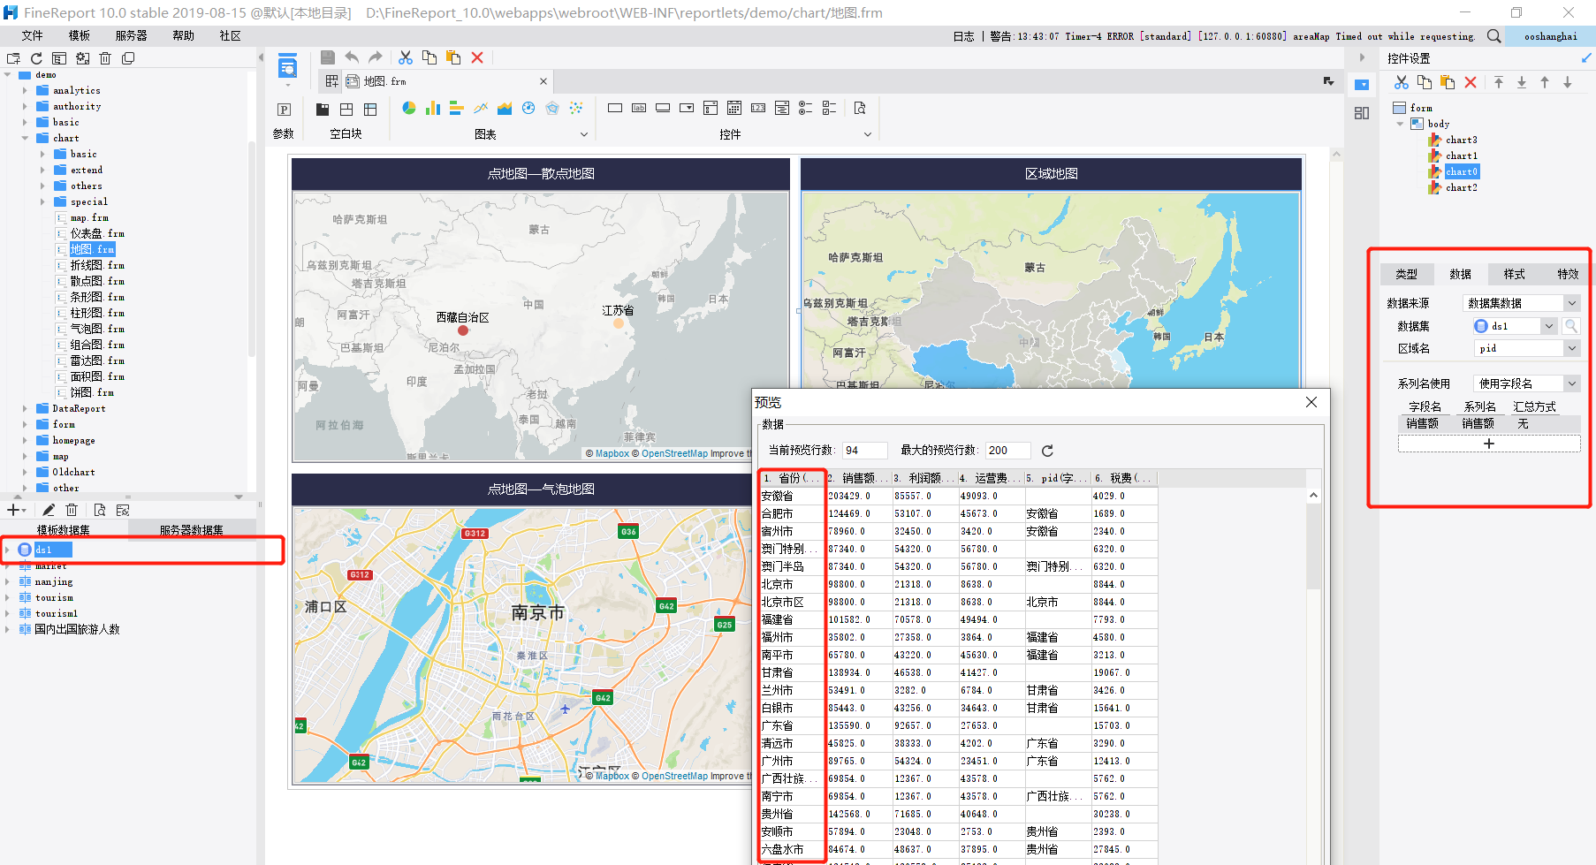Open Mapbox link in bubble map
Image resolution: width=1596 pixels, height=865 pixels.
[612, 776]
